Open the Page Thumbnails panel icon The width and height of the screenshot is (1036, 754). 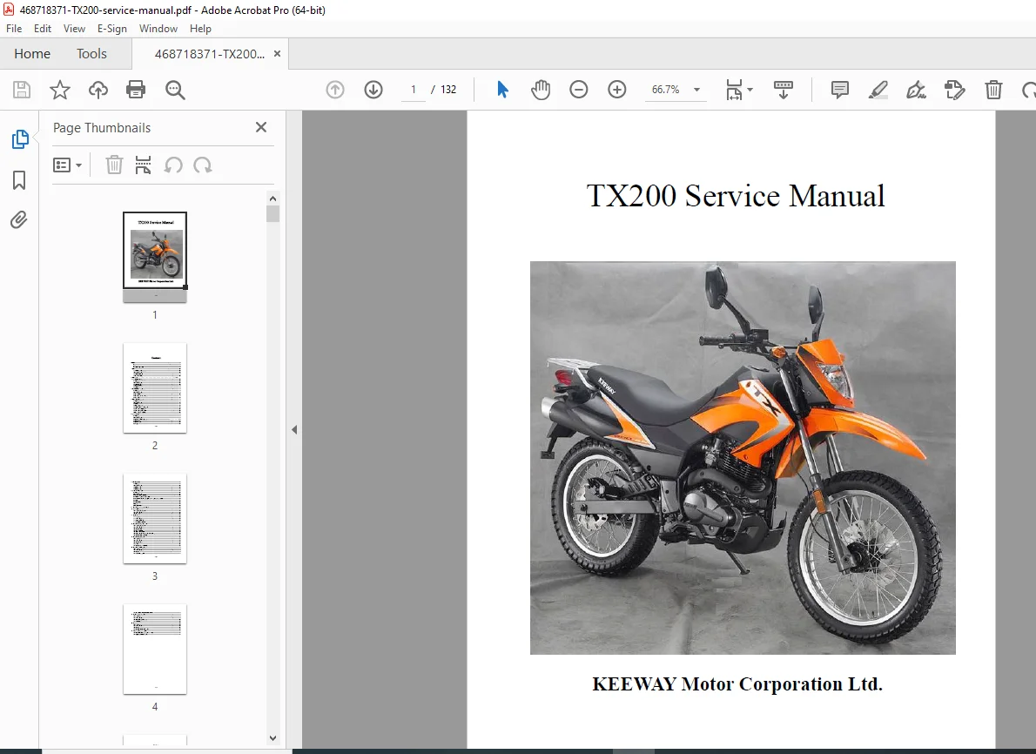(20, 139)
